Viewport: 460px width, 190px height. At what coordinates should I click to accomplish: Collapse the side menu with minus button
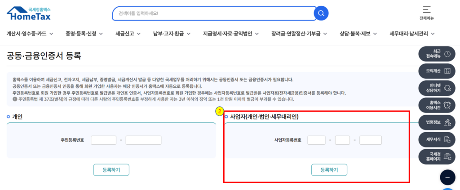(447, 177)
